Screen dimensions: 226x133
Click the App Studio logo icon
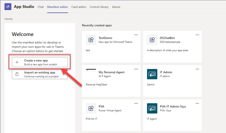click(x=8, y=7)
